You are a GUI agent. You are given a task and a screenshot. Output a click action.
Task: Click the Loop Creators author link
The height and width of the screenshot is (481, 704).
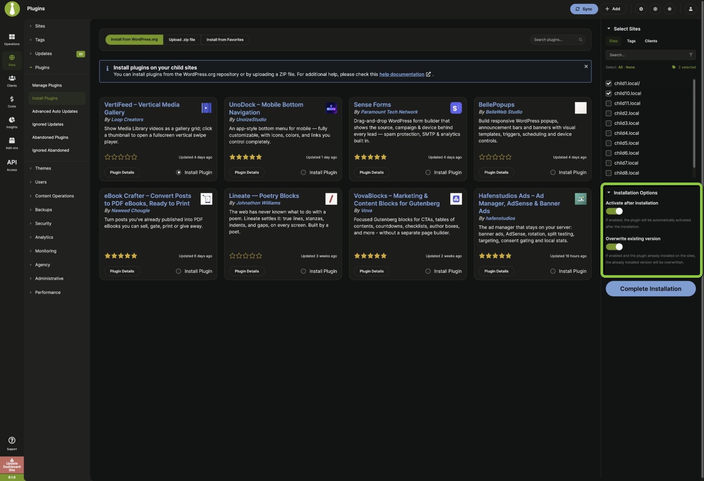pos(127,120)
